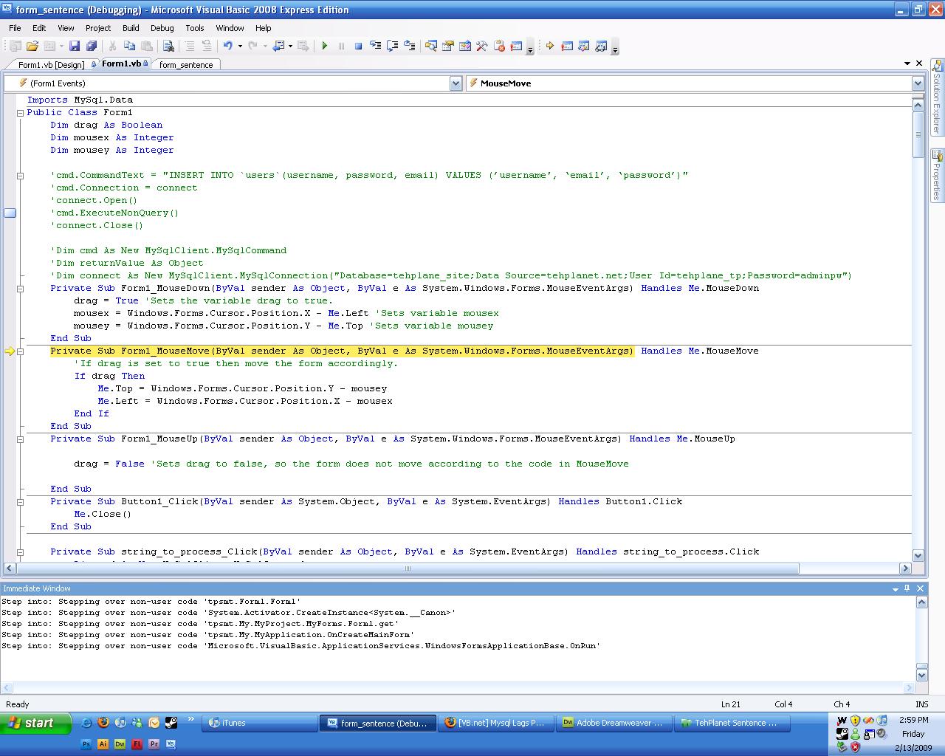
Task: Launch Photoshop from the quick launch bar
Action: pos(86,745)
